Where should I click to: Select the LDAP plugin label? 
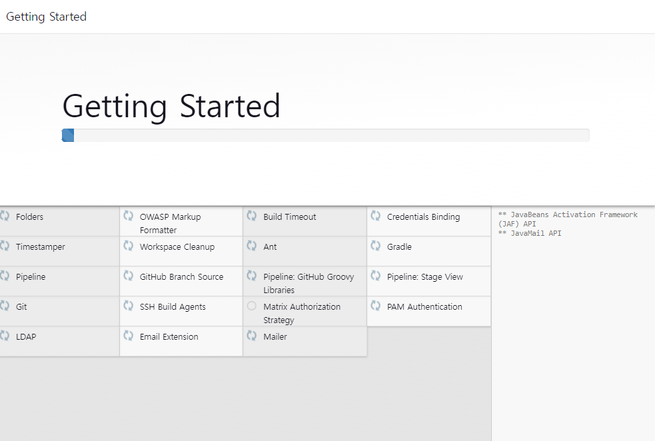26,337
